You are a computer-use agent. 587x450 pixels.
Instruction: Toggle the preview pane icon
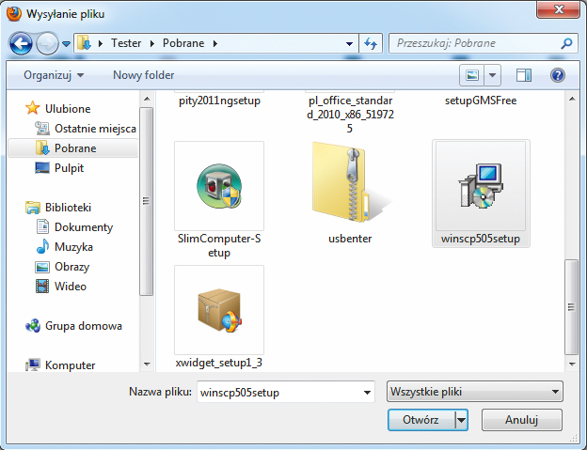[524, 74]
